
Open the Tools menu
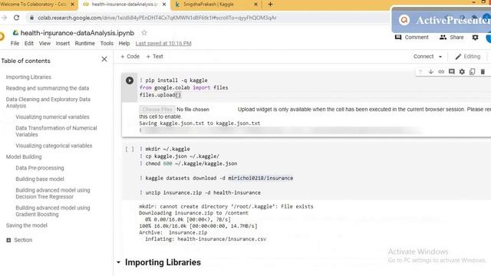click(x=107, y=44)
